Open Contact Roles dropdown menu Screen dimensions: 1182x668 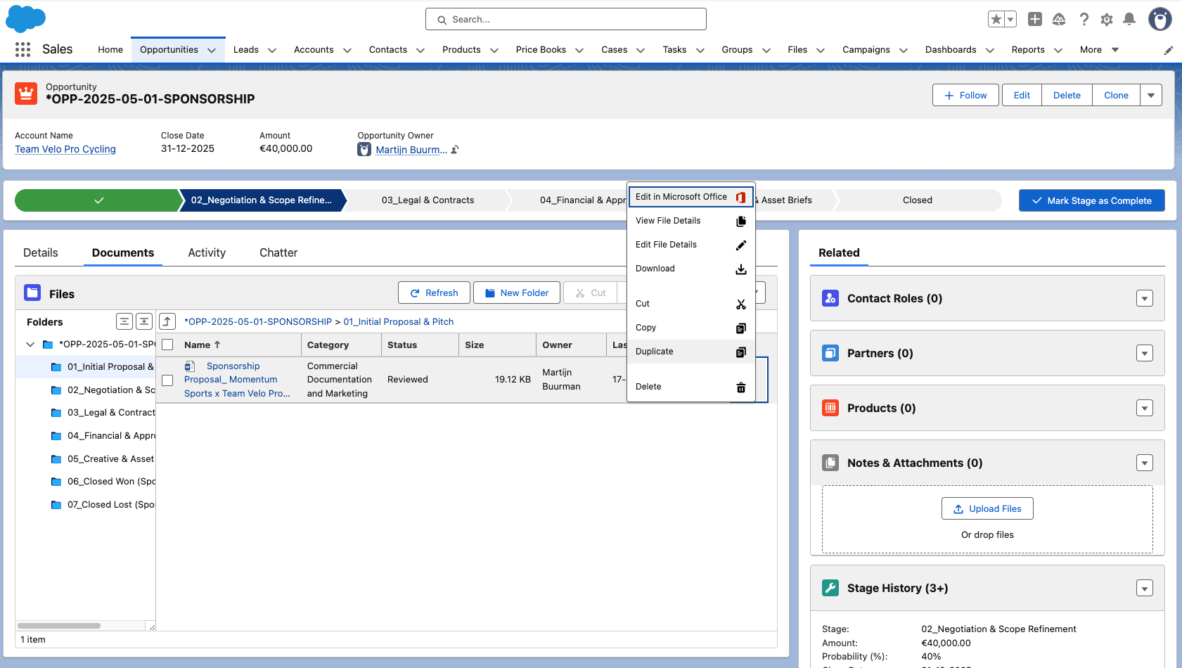click(1145, 298)
